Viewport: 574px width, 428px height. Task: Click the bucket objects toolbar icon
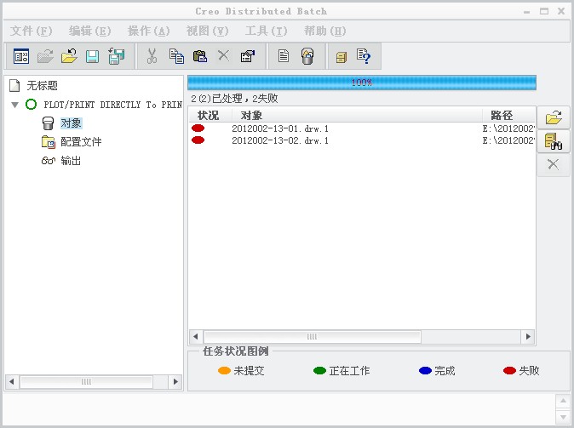(307, 56)
